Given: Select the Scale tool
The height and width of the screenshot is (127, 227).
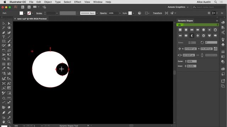Looking at the screenshot, I should [x=9, y=50].
